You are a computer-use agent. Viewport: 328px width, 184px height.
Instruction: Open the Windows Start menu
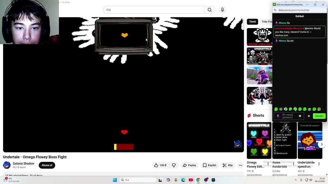[x=115, y=180]
